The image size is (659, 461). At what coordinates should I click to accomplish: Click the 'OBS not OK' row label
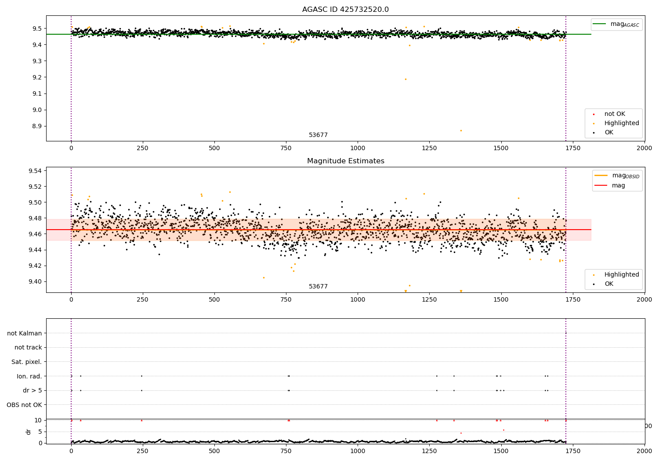(x=25, y=405)
